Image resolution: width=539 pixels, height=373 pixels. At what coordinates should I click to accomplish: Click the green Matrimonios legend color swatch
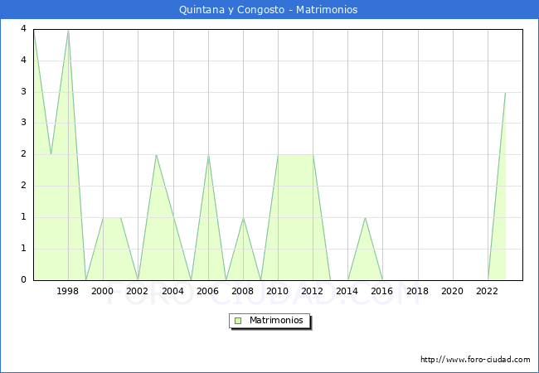pyautogui.click(x=238, y=321)
